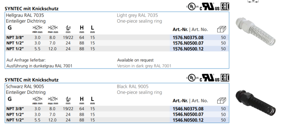Click the EAC mark above the light grey table
Screen dimensions: 283x128
225,7
